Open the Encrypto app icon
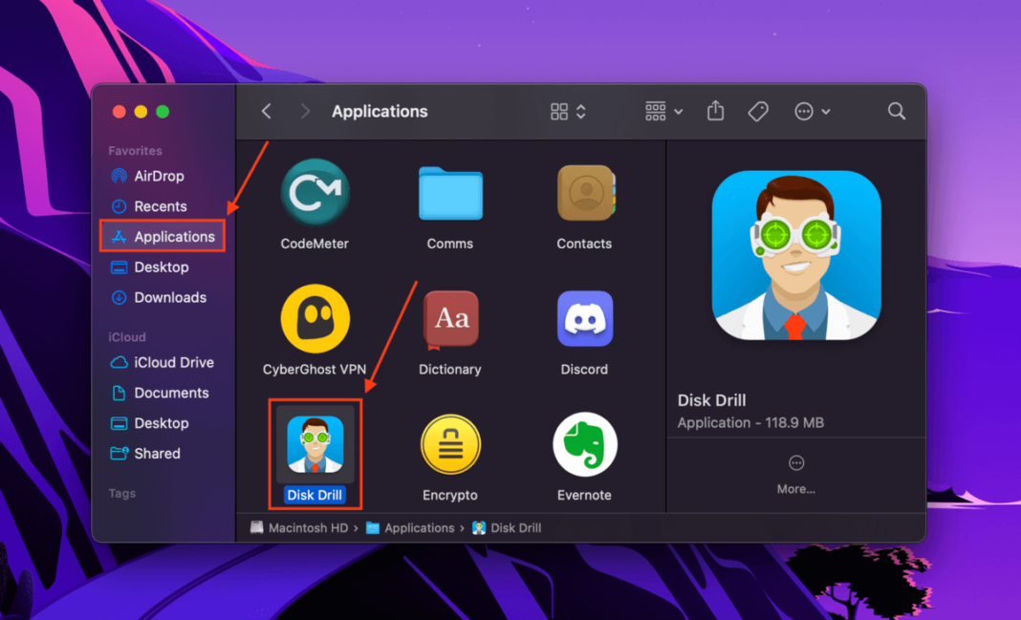 point(449,445)
